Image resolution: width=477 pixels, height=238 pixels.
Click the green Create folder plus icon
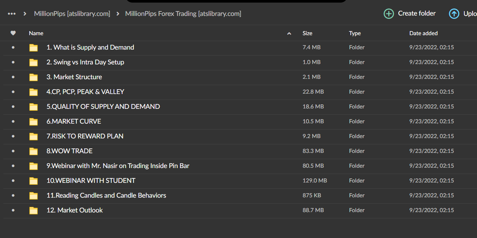pos(389,13)
